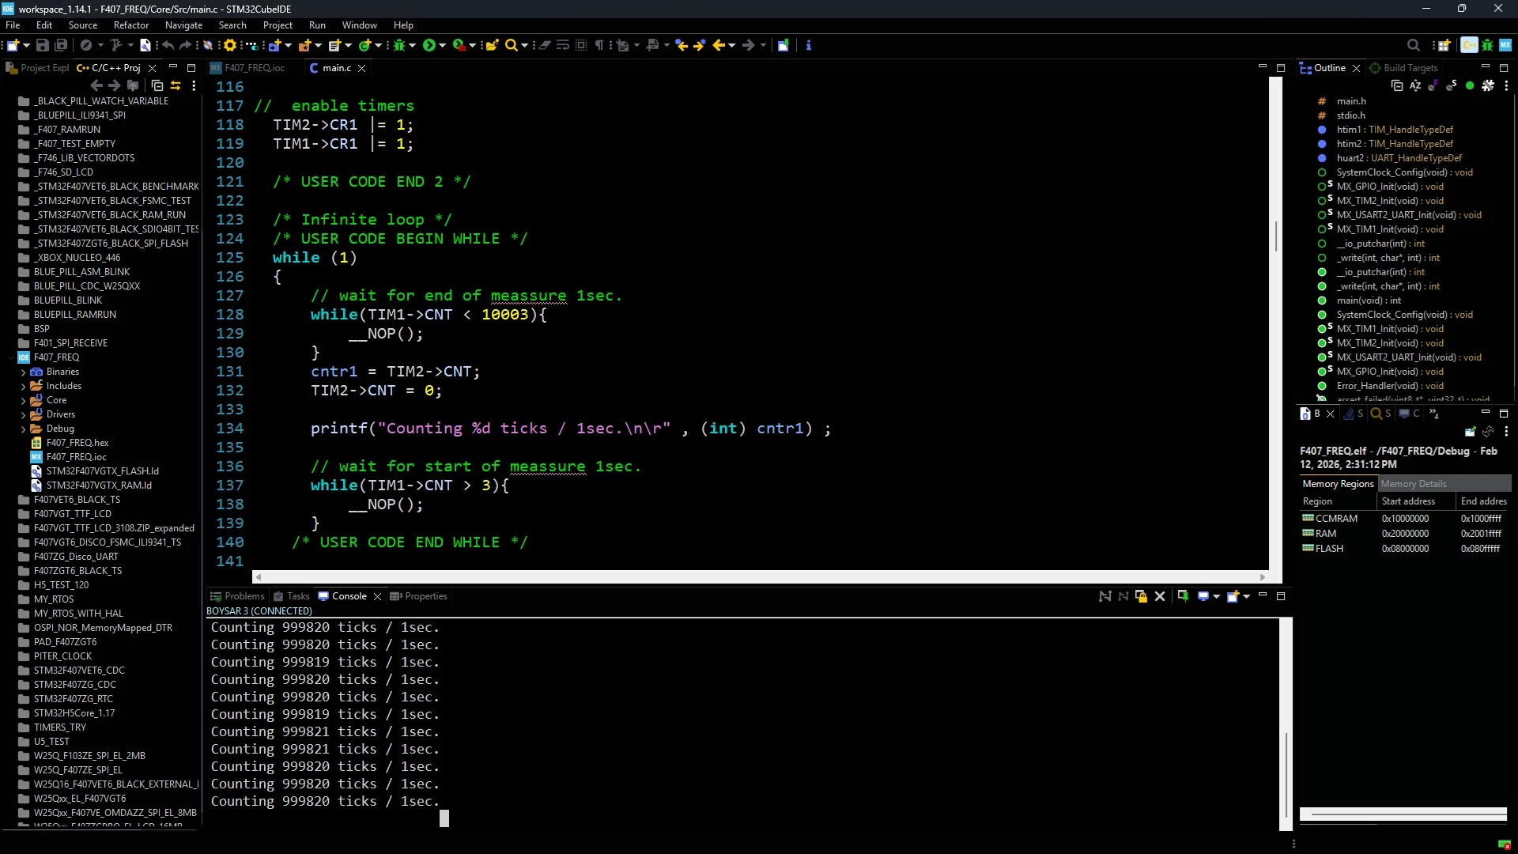This screenshot has height=854, width=1518.
Task: Switch to the Problems tab
Action: pos(237,596)
